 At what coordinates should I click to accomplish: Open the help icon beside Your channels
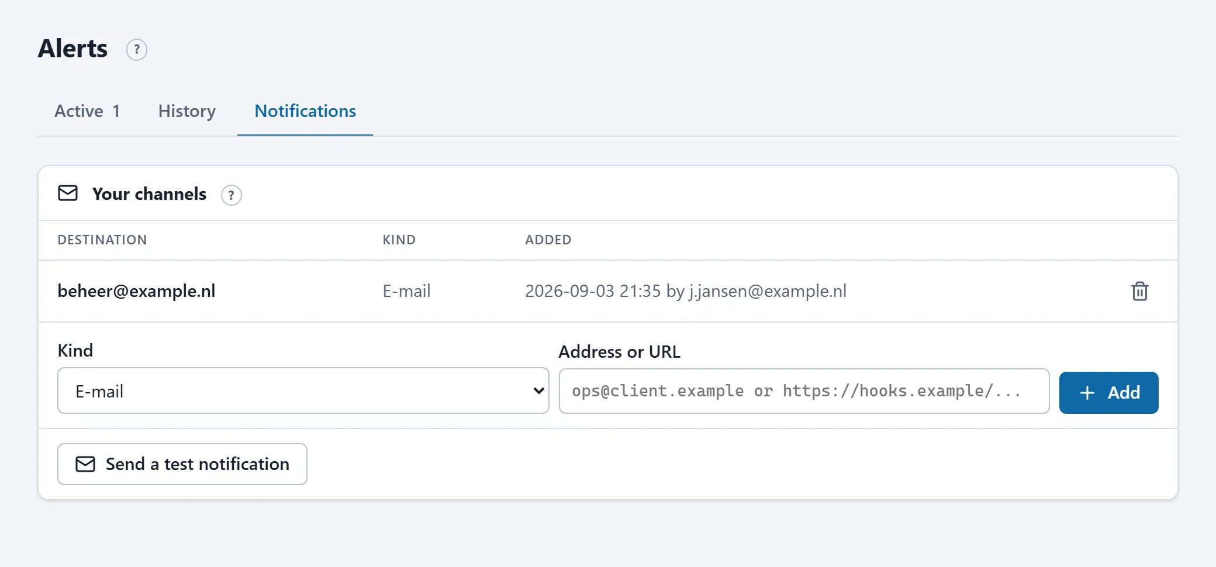pyautogui.click(x=232, y=195)
